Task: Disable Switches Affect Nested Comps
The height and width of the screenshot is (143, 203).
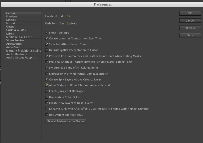Action: click(x=47, y=44)
